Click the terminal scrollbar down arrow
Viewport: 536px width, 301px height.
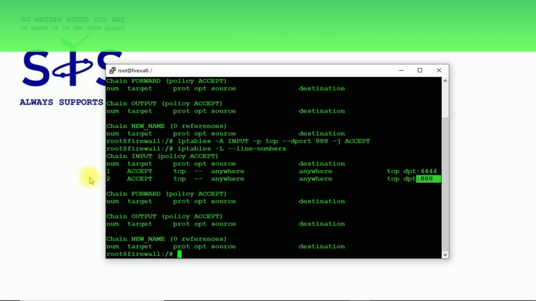[445, 255]
